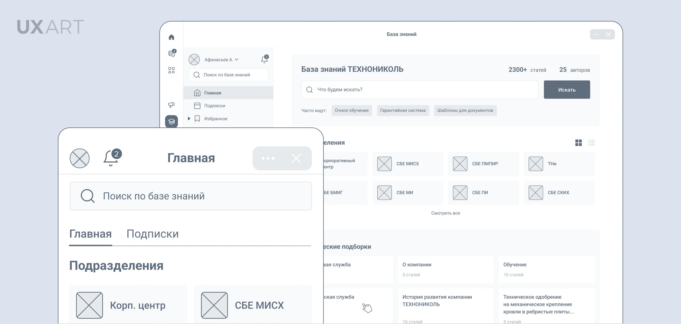
Task: Open the СБЕ ПМПИР division card
Action: point(483,164)
